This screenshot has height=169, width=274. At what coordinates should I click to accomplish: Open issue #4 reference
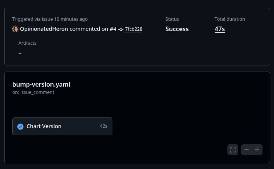tap(113, 29)
